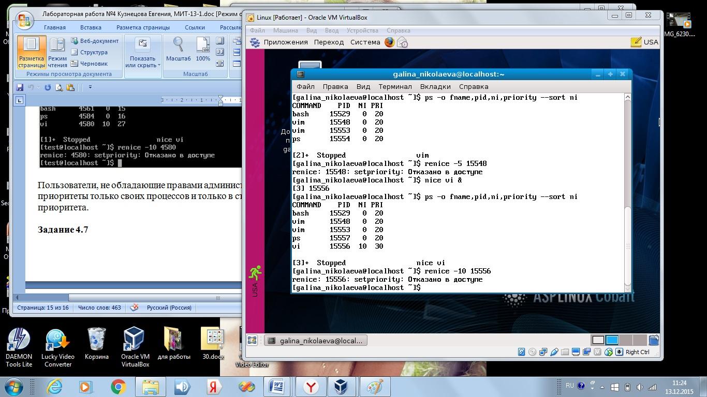
Task: Click 'Русский (Россия)' language indicator
Action: tap(169, 308)
